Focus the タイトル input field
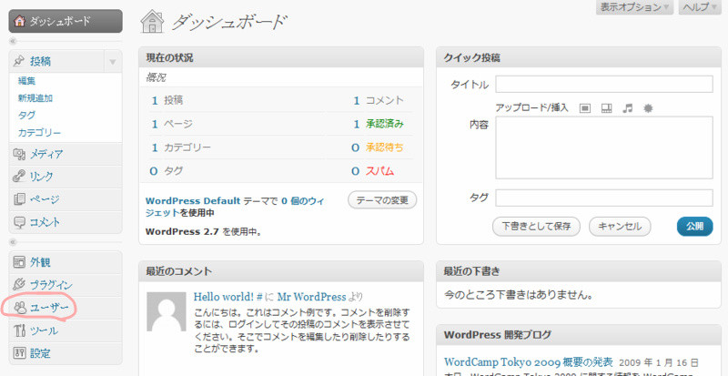Screen dimensions: 728x376 coord(604,84)
